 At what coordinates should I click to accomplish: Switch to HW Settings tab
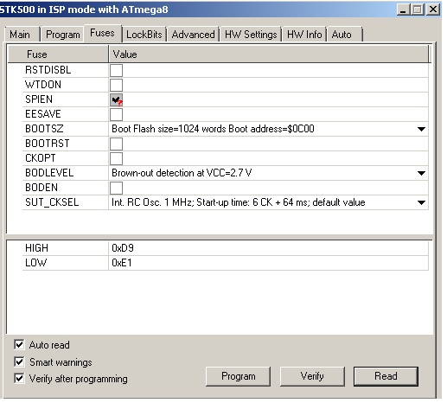pyautogui.click(x=251, y=35)
